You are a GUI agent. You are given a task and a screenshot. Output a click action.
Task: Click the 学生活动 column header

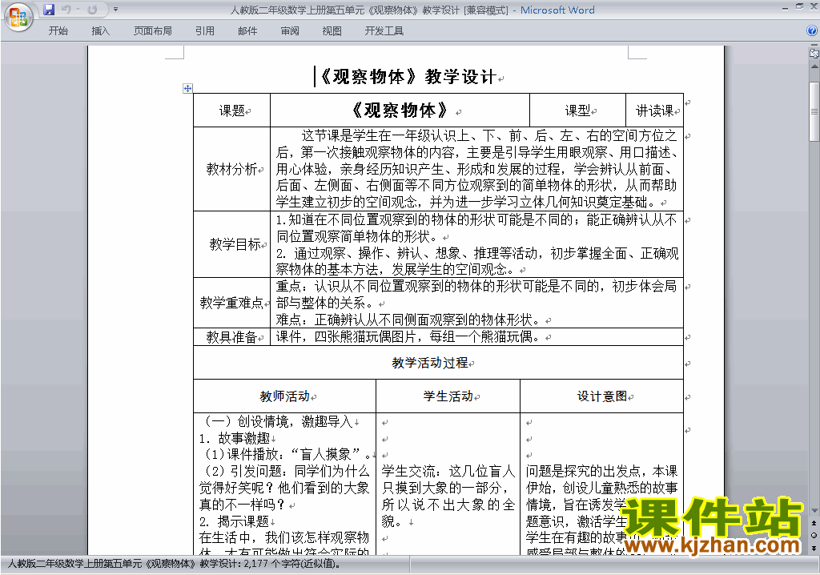[x=448, y=396]
